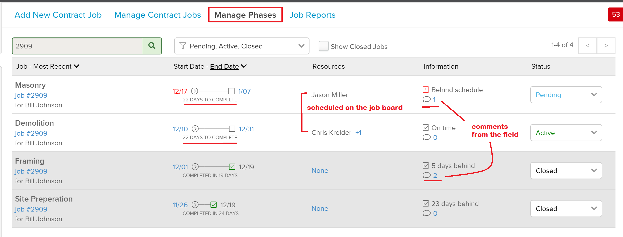Screen dimensions: 623x237
Task: Click the green completion check on Framing timeline
Action: (x=233, y=167)
